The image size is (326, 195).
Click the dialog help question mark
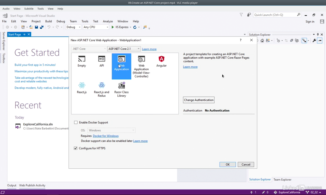click(x=241, y=40)
